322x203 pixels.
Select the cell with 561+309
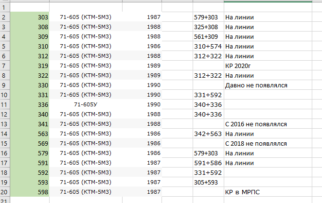click(x=208, y=37)
